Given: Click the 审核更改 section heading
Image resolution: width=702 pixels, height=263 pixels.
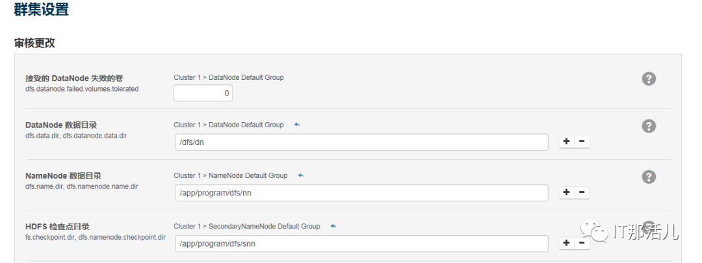Looking at the screenshot, I should pyautogui.click(x=34, y=43).
